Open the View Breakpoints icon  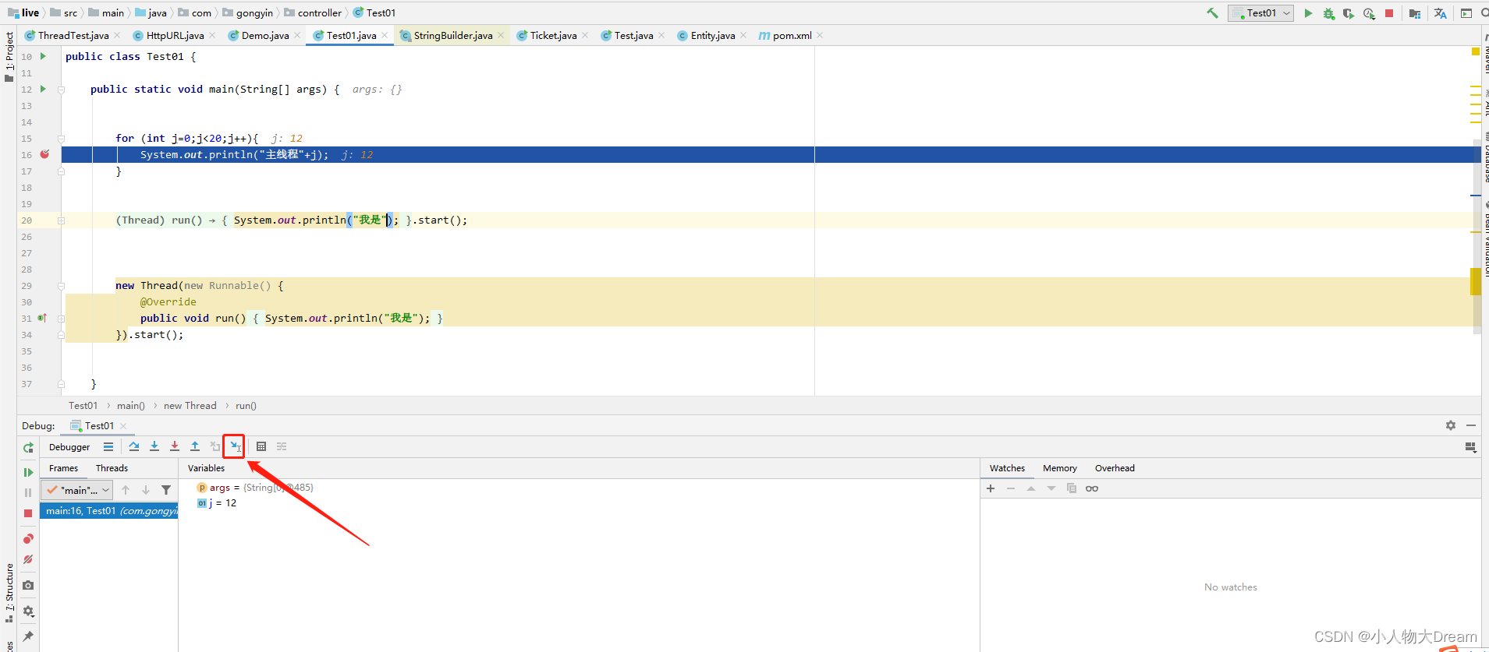coord(28,539)
